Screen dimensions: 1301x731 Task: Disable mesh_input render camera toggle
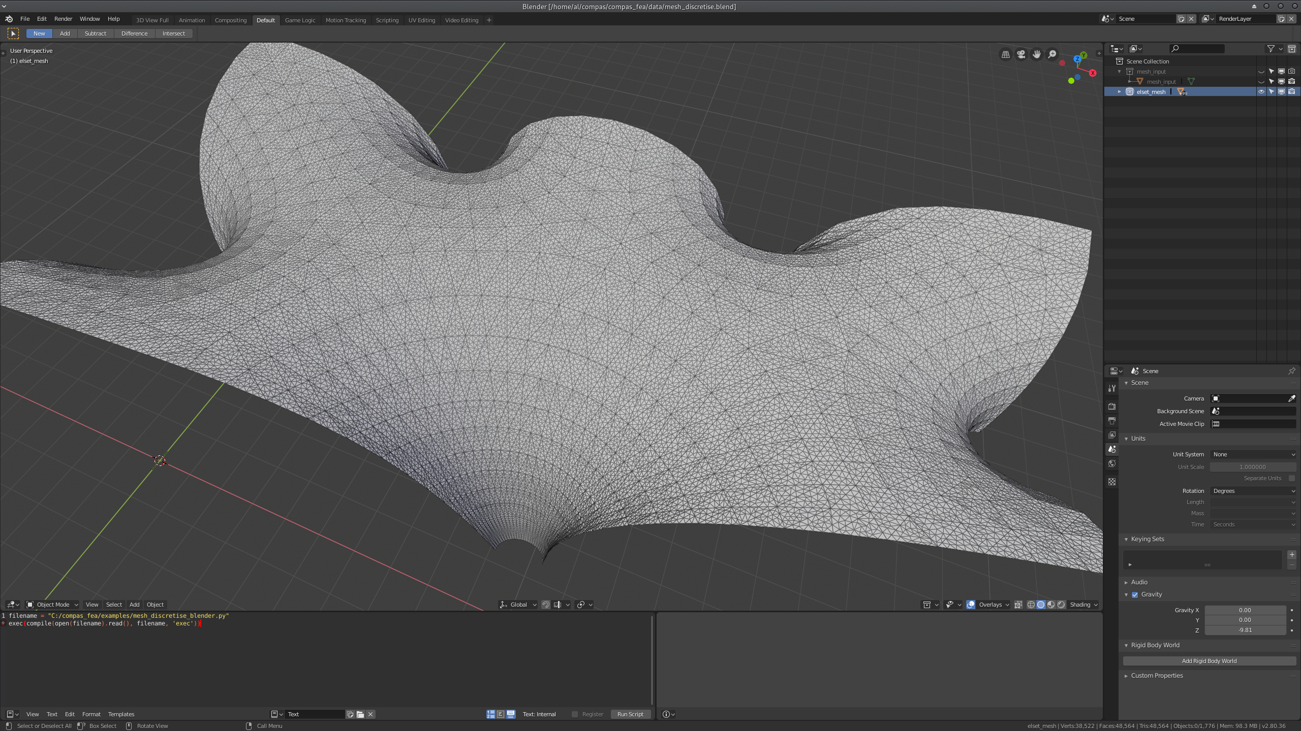(1291, 72)
